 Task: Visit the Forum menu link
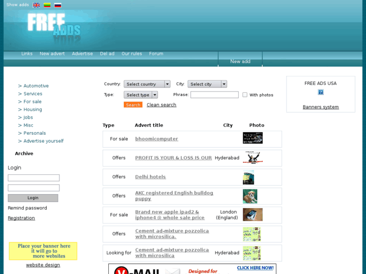(x=156, y=54)
